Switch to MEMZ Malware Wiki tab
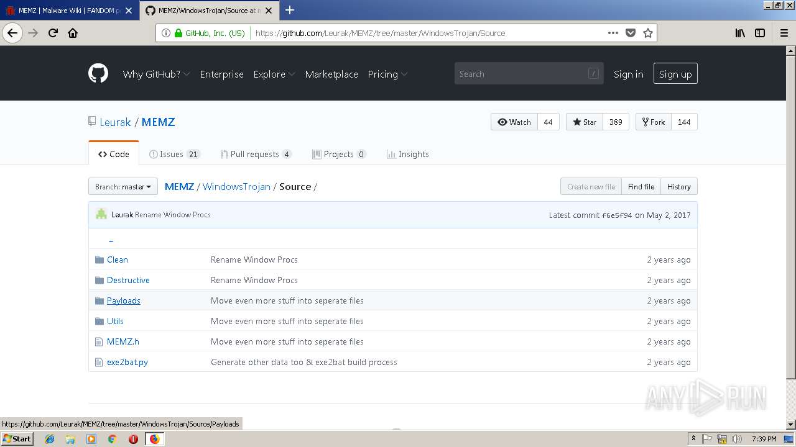This screenshot has height=447, width=796. (70, 10)
